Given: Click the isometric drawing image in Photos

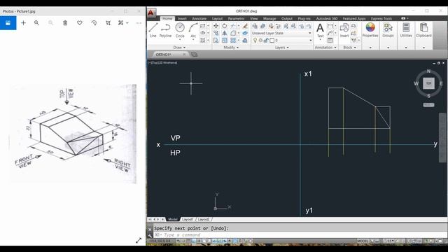Looking at the screenshot, I should pyautogui.click(x=73, y=134).
